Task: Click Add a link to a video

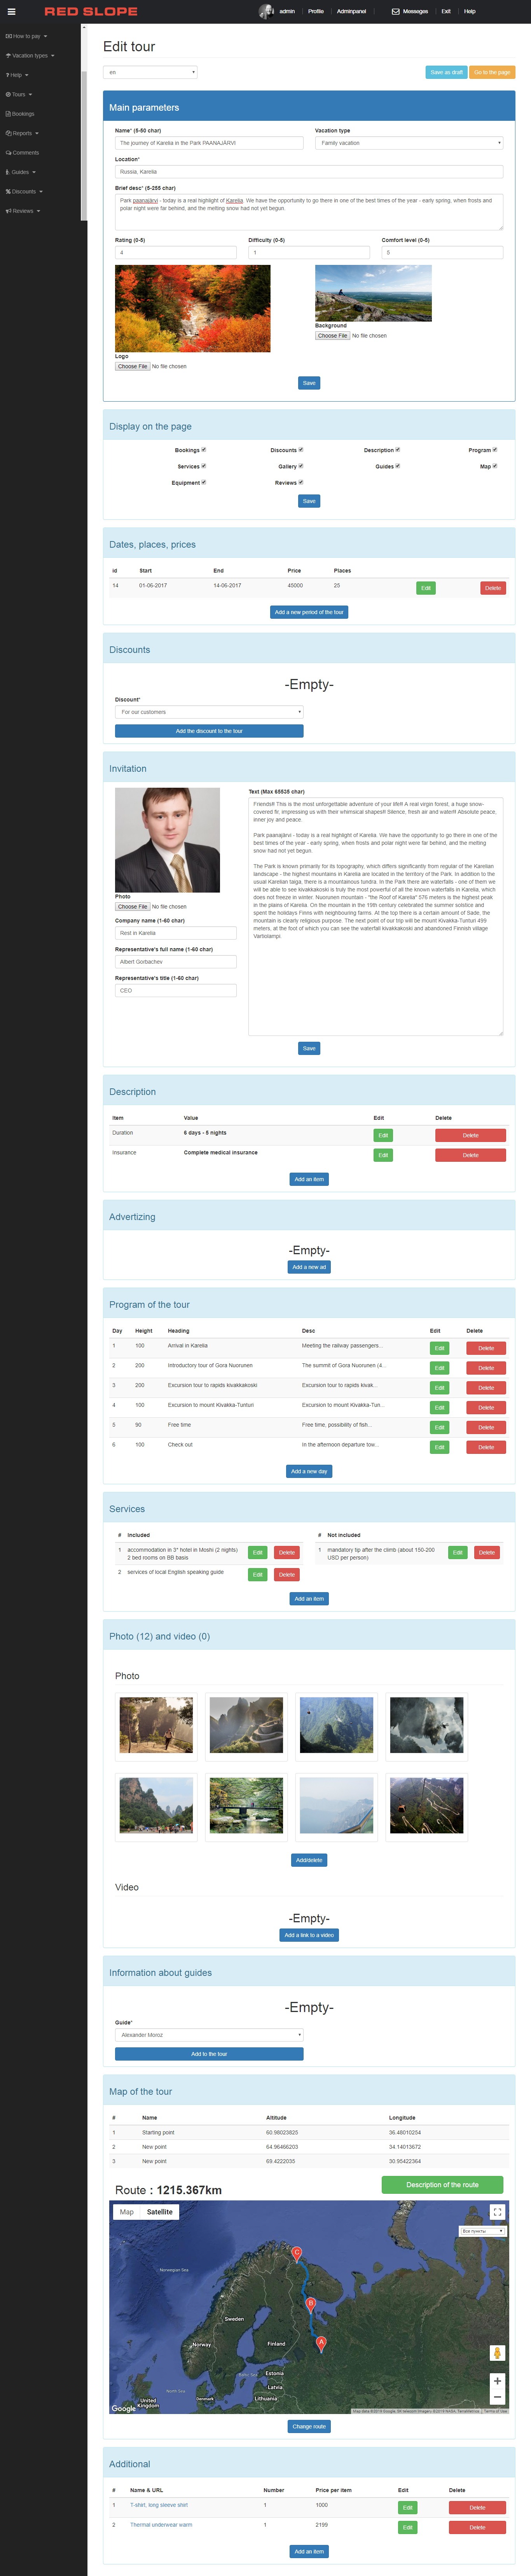Action: pyautogui.click(x=309, y=1935)
